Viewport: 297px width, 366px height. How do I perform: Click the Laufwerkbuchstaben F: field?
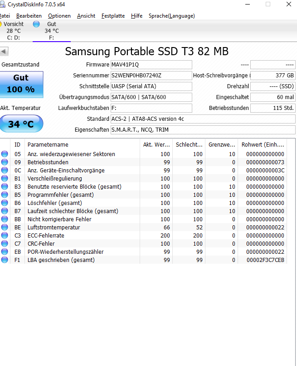(151, 108)
